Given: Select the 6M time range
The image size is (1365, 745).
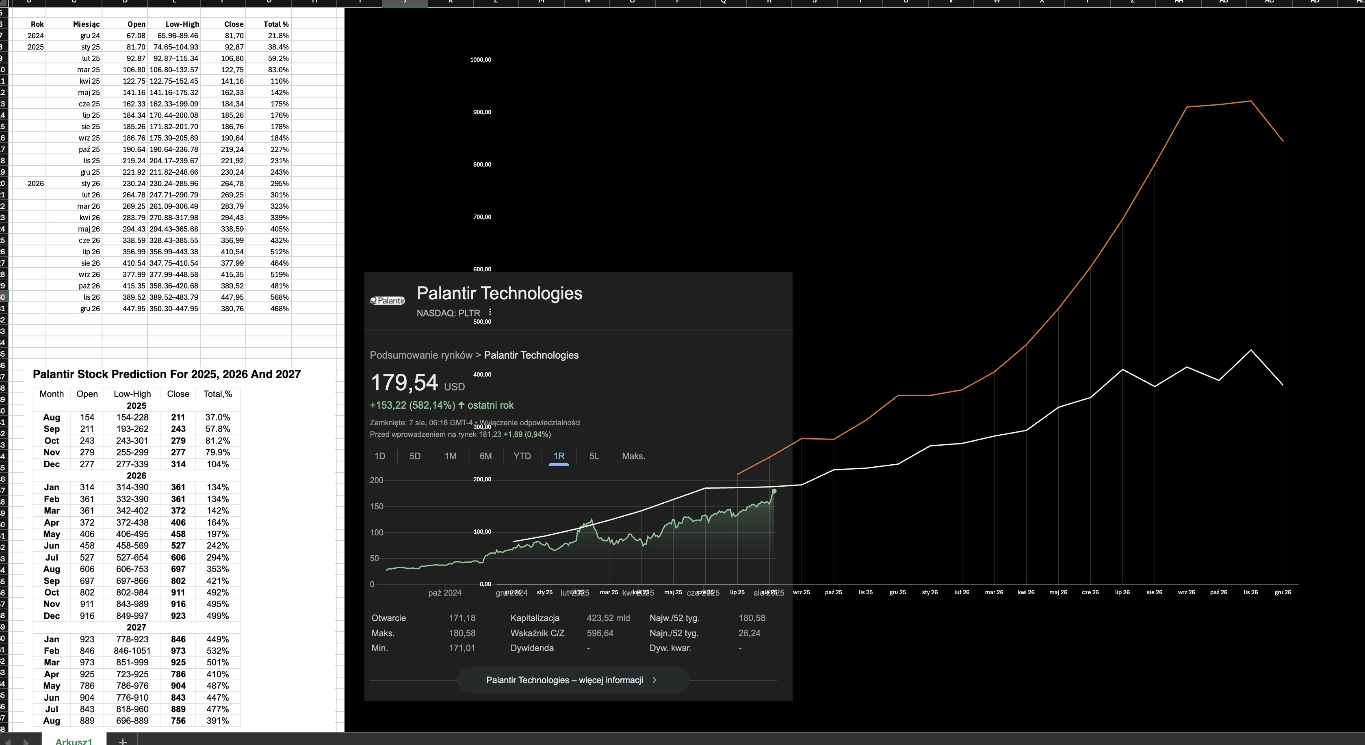Looking at the screenshot, I should pos(485,456).
